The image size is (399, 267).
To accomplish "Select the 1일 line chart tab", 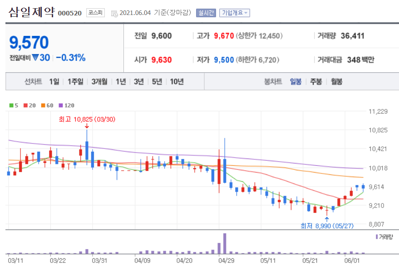I will (x=54, y=82).
